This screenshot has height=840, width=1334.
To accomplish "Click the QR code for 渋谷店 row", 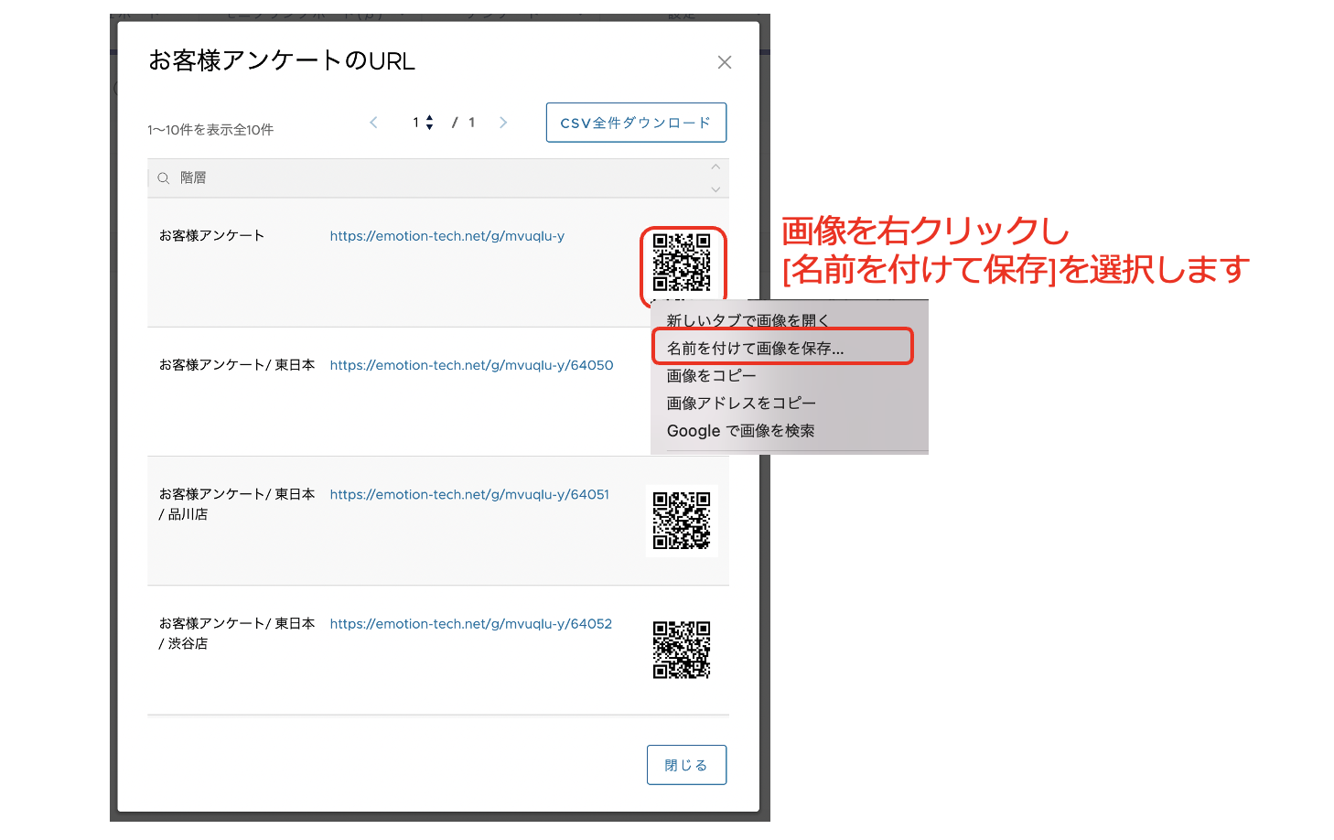I will click(682, 650).
